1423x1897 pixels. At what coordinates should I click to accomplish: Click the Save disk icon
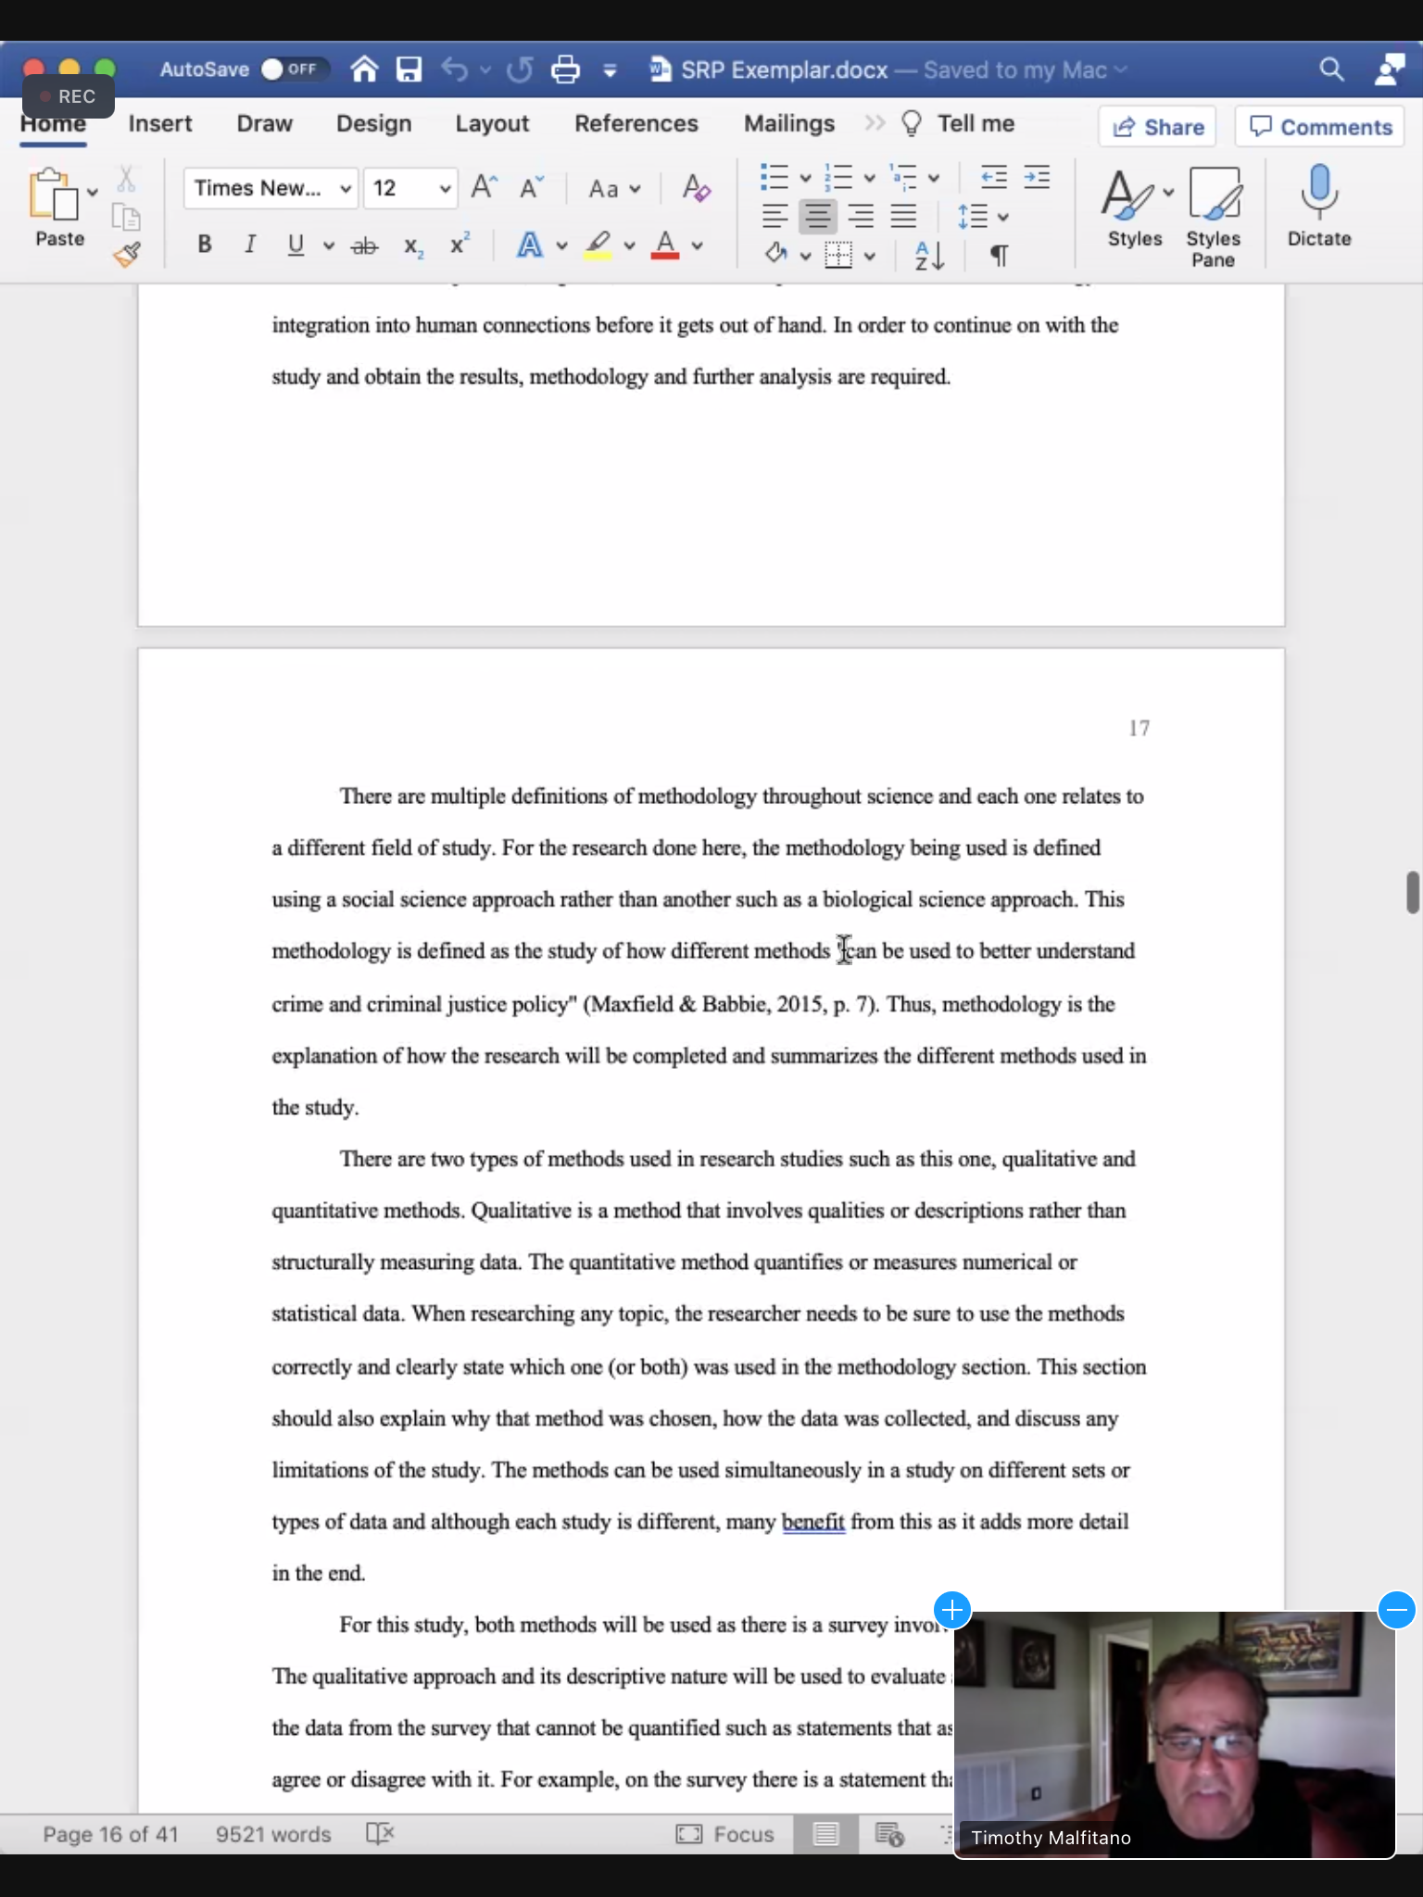click(409, 69)
